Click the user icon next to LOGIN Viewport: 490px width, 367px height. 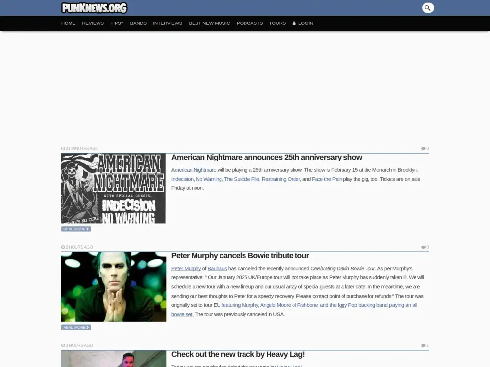(294, 23)
